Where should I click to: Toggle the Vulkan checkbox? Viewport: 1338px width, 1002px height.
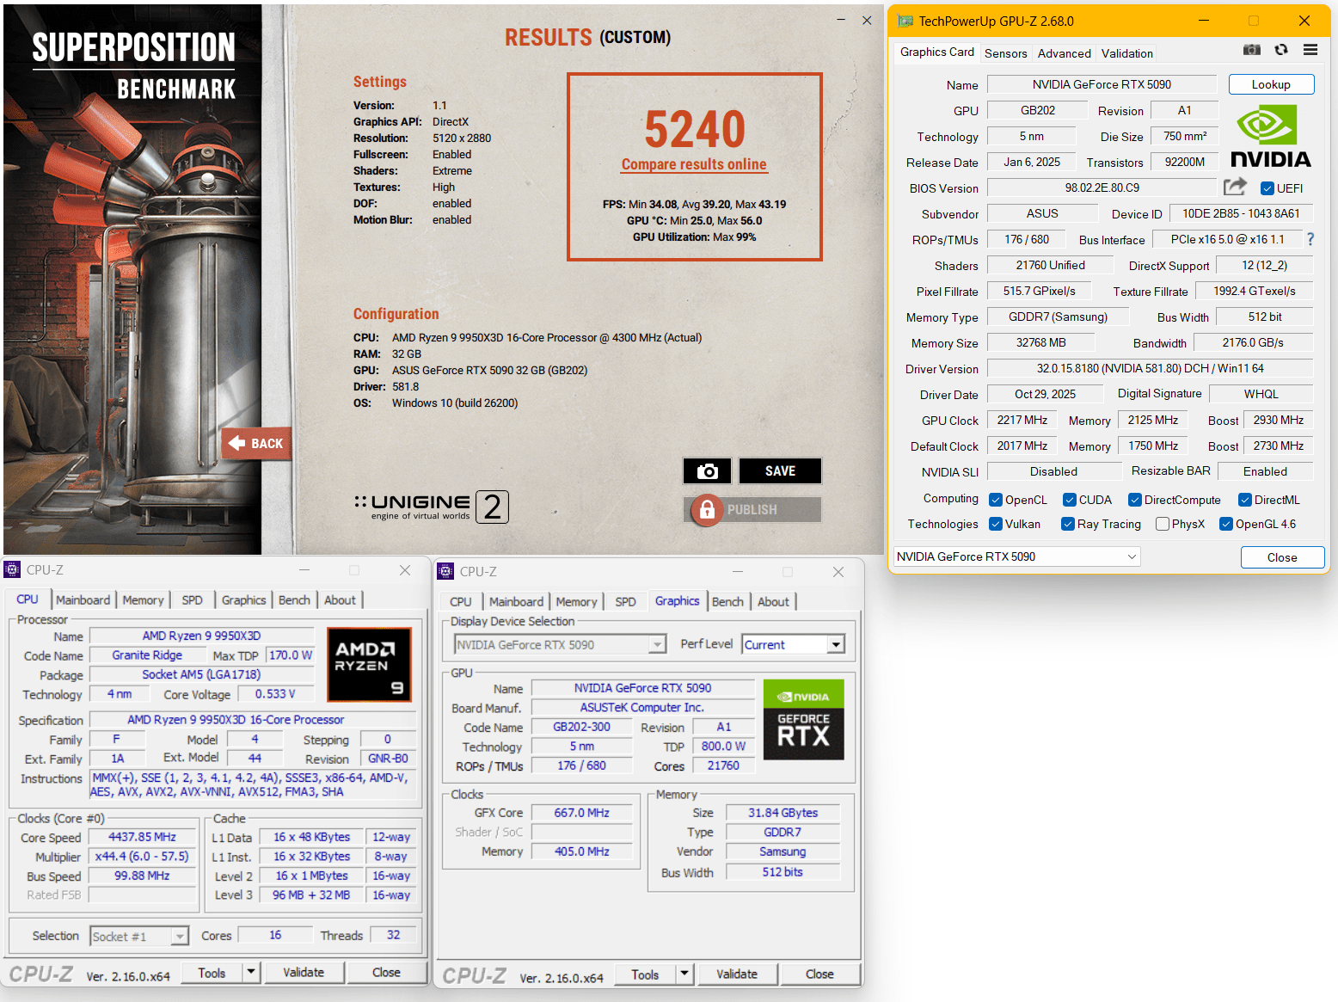(x=995, y=524)
